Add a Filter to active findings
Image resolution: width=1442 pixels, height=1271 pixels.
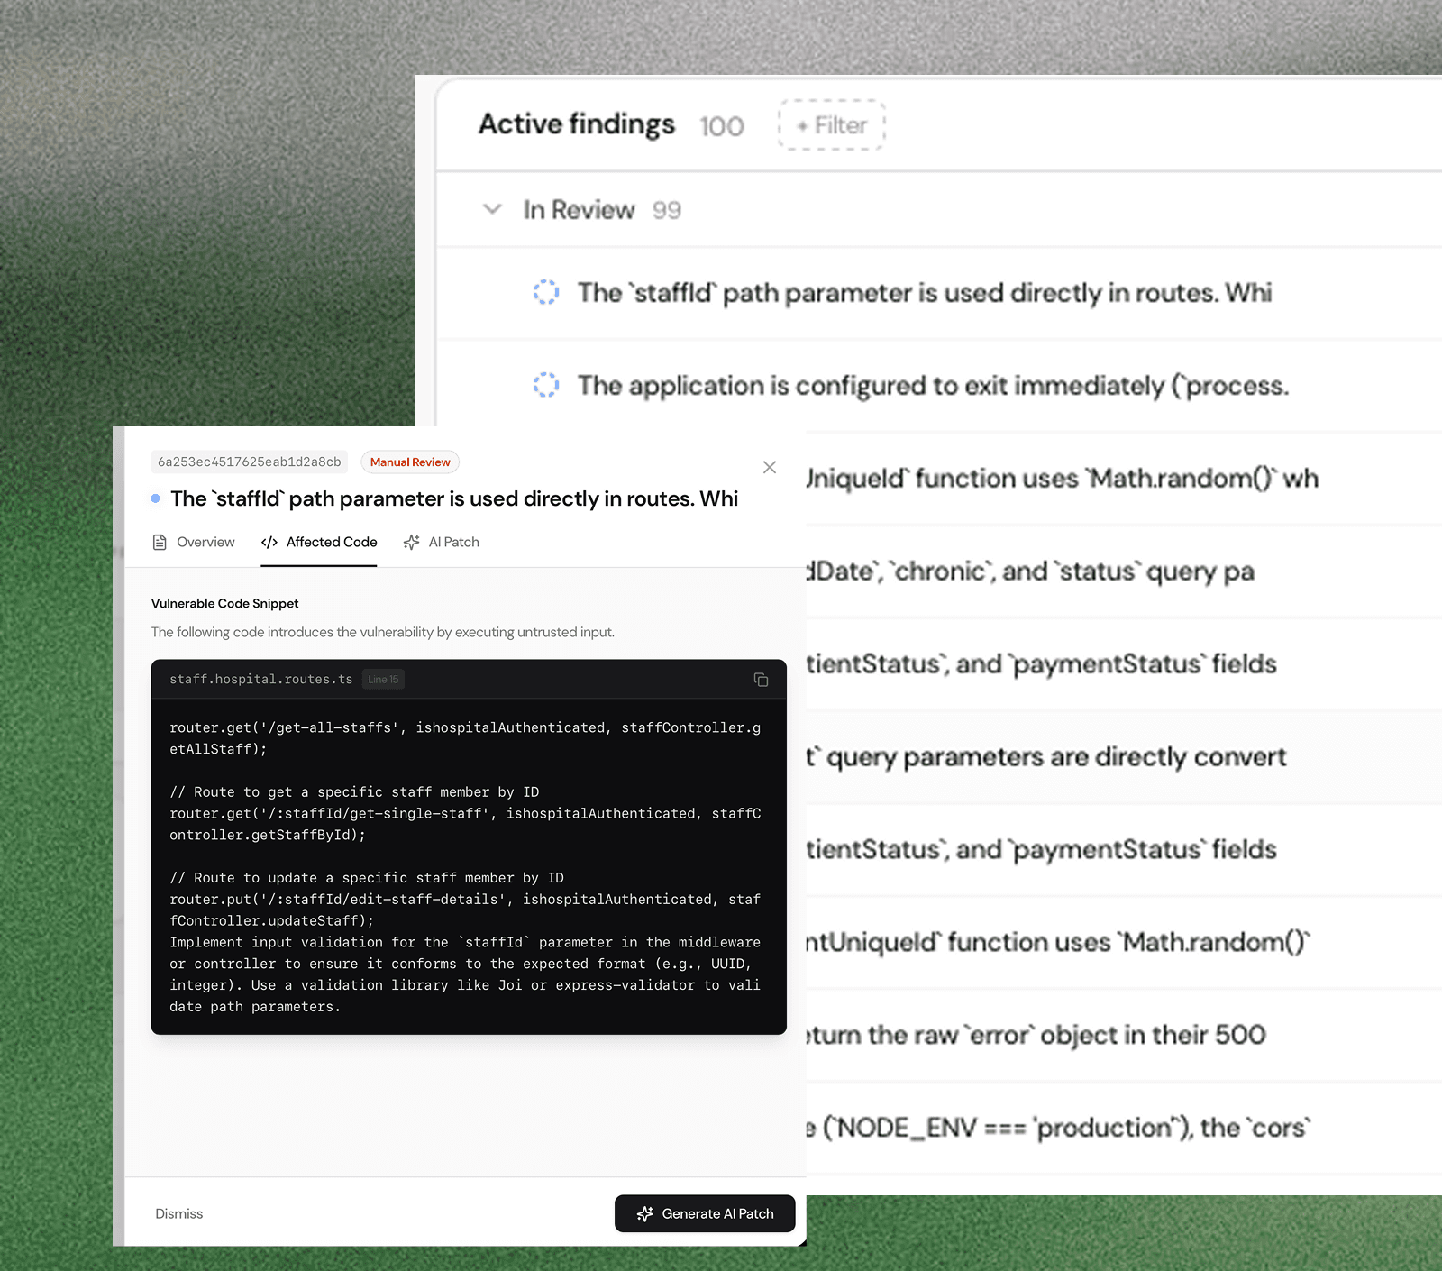(832, 125)
